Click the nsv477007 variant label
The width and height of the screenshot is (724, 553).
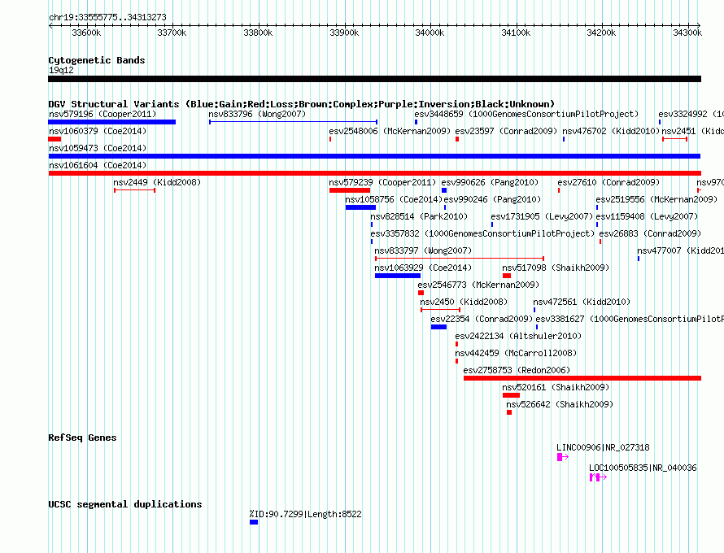coord(680,250)
